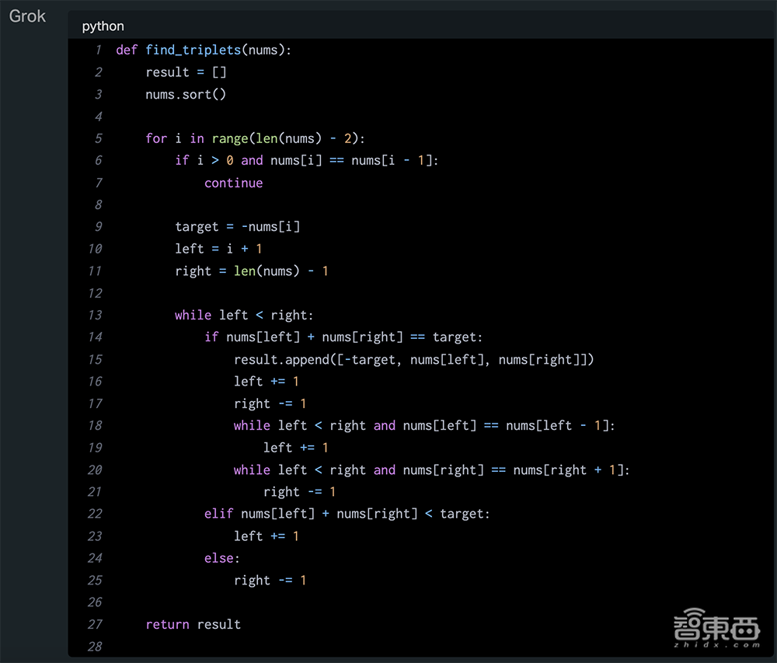Click the Grok label at top left
777x663 pixels.
[28, 16]
